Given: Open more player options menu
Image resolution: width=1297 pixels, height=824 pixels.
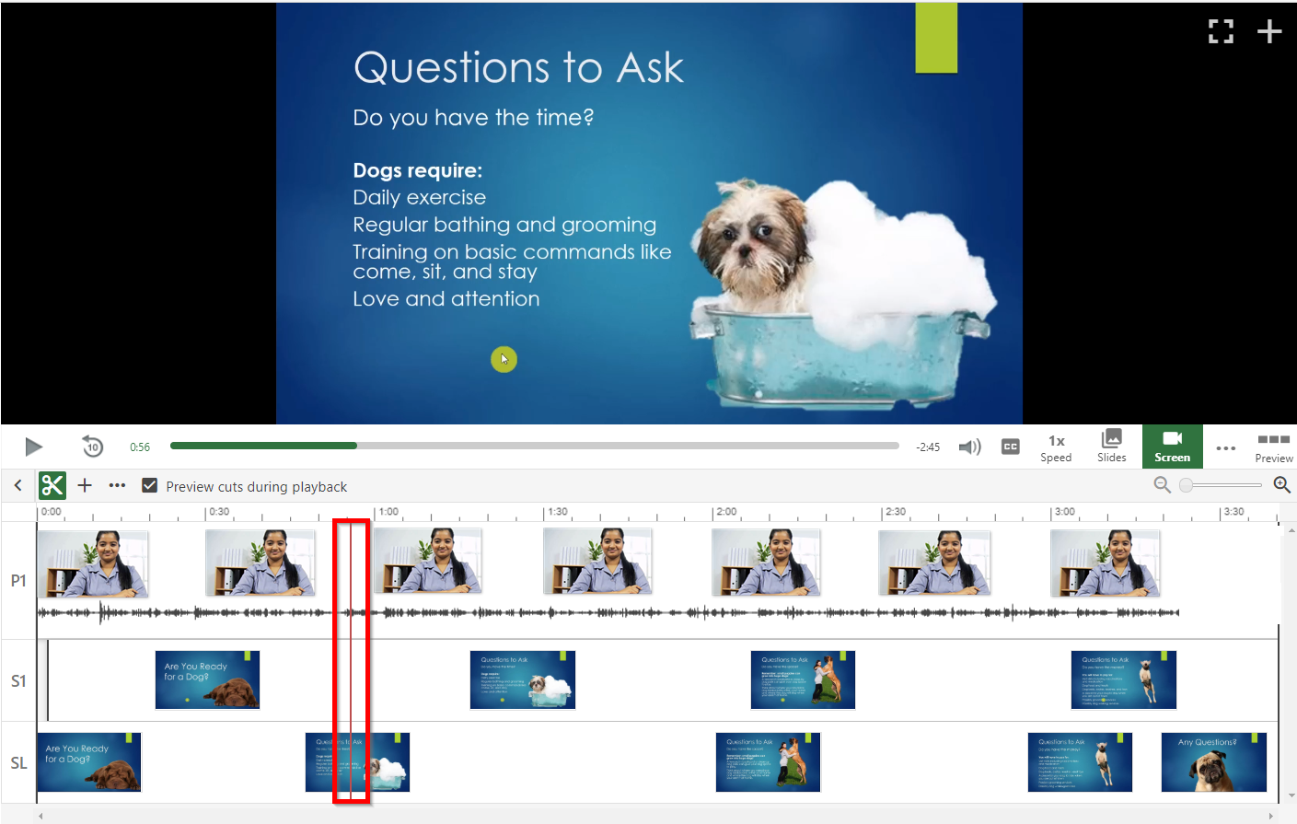Looking at the screenshot, I should tap(1225, 448).
